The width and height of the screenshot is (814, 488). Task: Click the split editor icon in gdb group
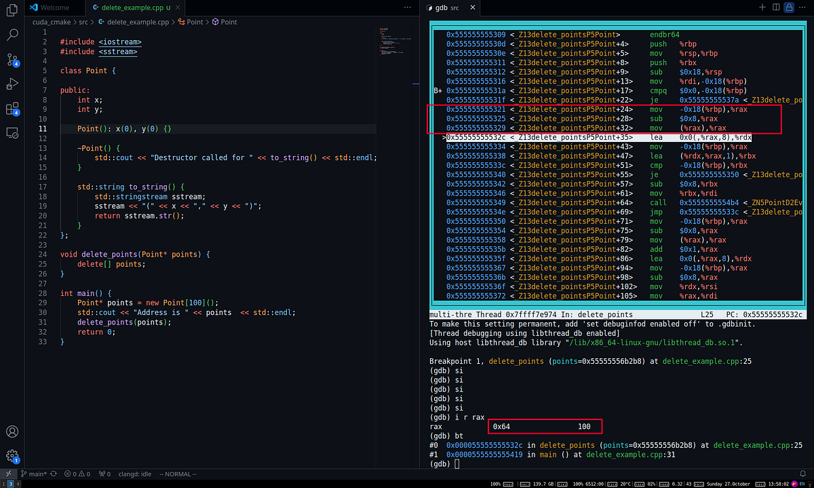coord(775,7)
